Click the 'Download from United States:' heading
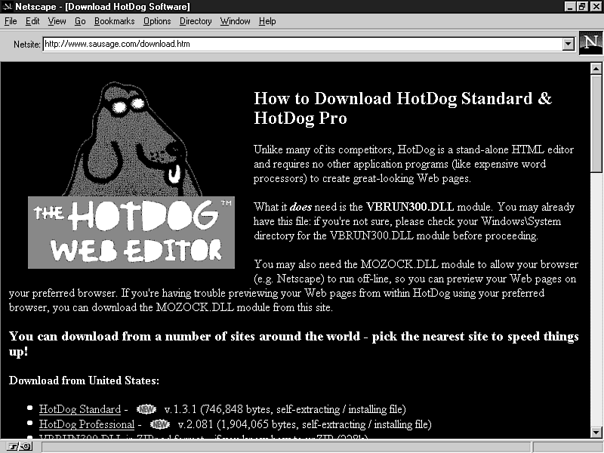This screenshot has height=453, width=604. tap(84, 381)
